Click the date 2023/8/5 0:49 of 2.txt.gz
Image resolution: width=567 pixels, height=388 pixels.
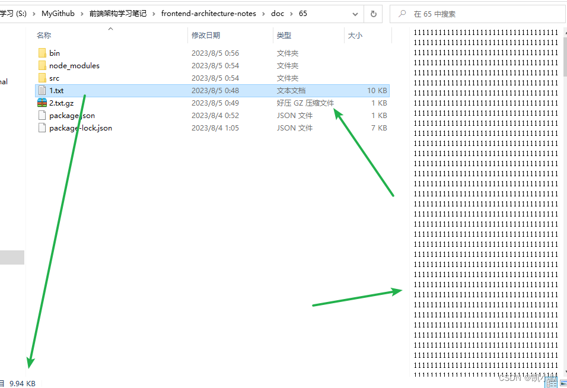coord(215,103)
